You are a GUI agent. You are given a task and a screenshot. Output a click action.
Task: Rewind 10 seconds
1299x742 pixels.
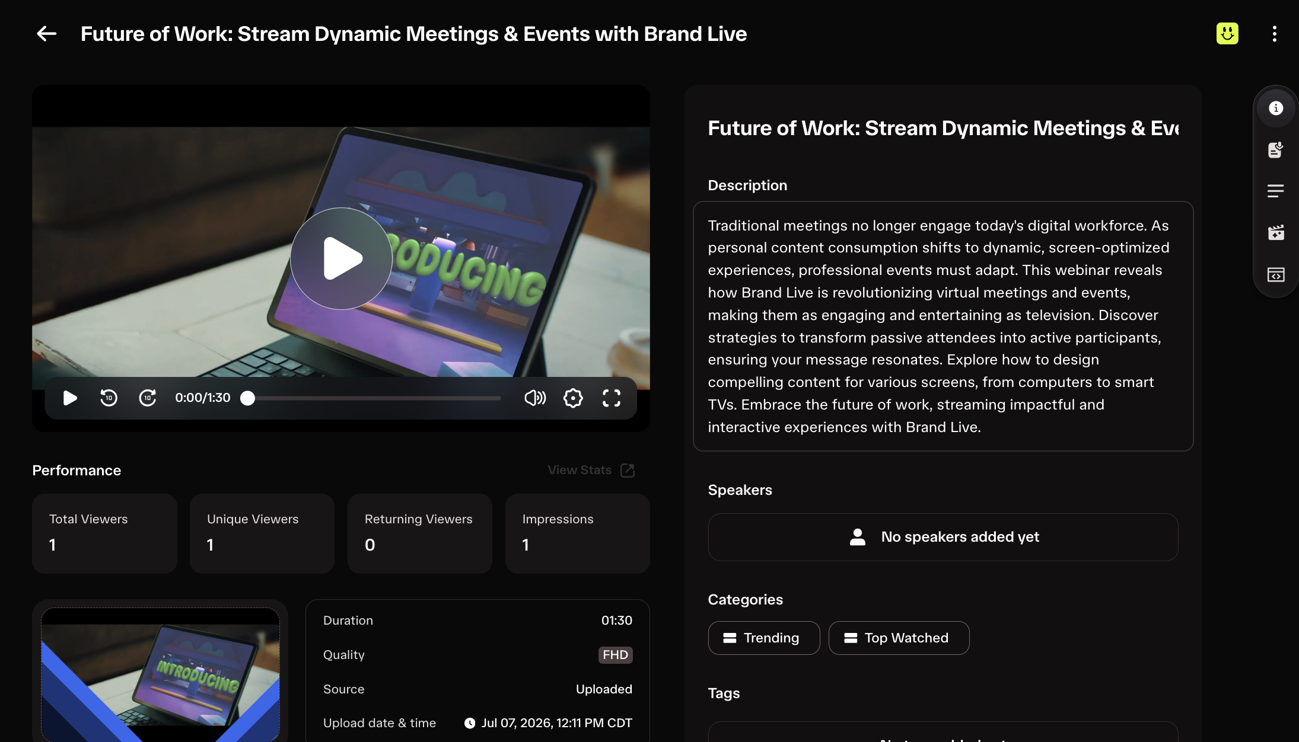pos(109,398)
